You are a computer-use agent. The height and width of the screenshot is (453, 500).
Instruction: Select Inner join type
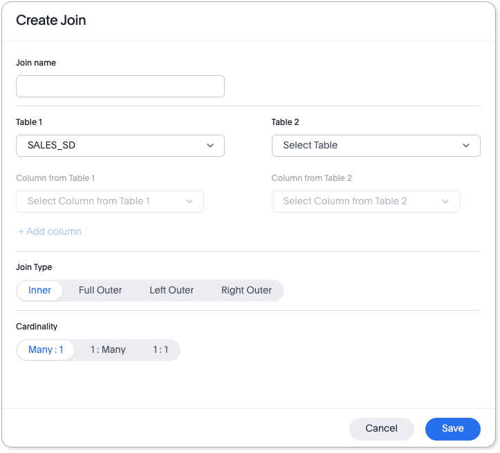tap(39, 291)
